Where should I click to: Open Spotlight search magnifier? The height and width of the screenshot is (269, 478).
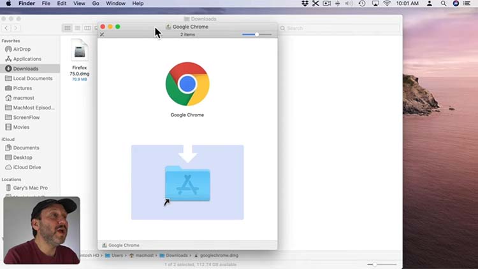tap(443, 3)
